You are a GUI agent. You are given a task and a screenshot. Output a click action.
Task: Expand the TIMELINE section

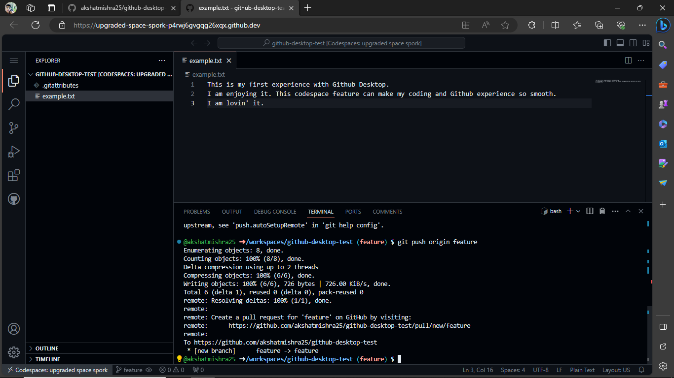(x=48, y=359)
